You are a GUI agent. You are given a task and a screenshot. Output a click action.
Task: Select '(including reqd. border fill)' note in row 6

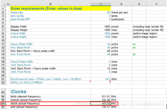(x=148, y=26)
